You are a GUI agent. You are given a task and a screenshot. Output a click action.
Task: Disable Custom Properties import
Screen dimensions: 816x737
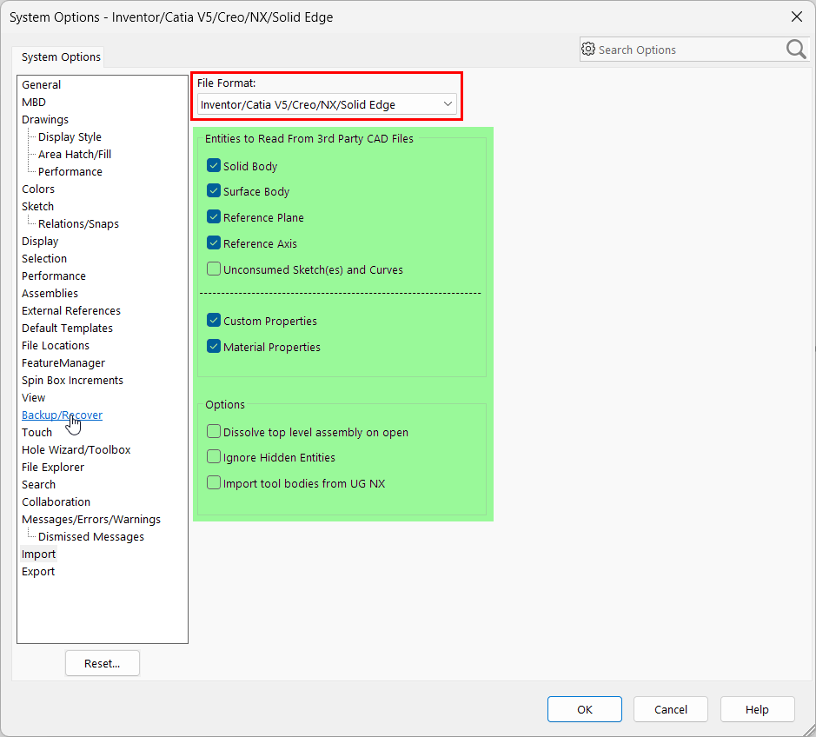pos(214,321)
